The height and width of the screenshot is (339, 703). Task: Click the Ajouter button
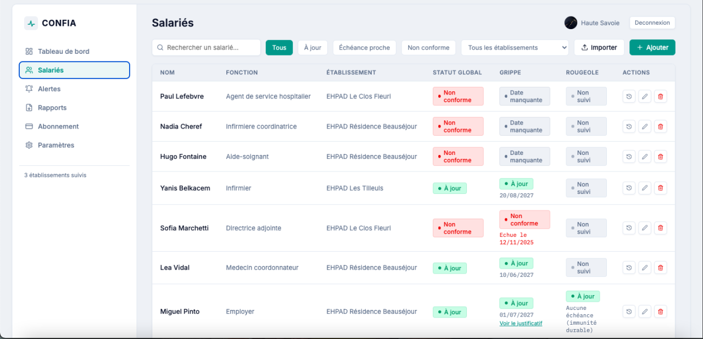[652, 48]
